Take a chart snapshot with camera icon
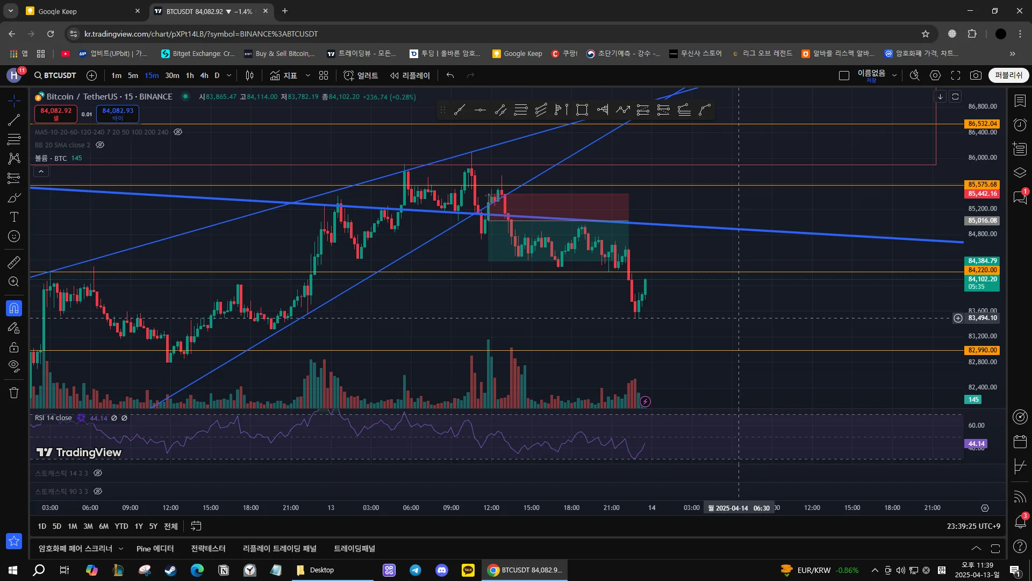Image resolution: width=1032 pixels, height=581 pixels. click(976, 76)
